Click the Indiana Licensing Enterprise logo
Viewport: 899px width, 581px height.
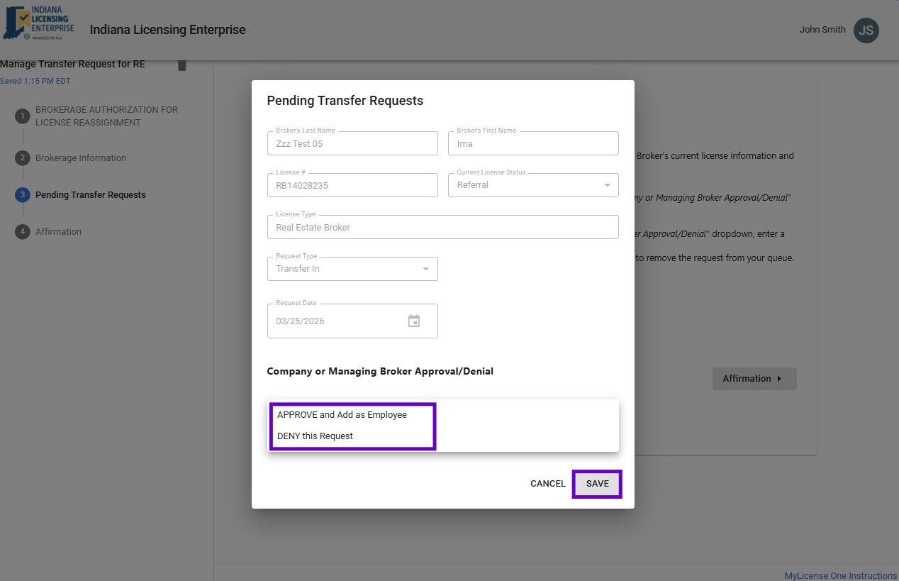[x=39, y=23]
